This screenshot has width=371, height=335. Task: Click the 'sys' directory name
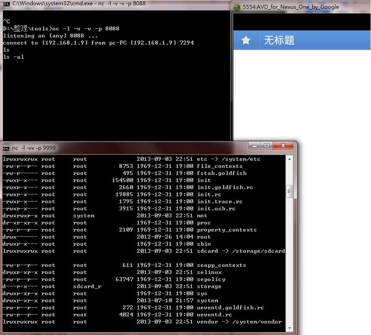(x=202, y=294)
